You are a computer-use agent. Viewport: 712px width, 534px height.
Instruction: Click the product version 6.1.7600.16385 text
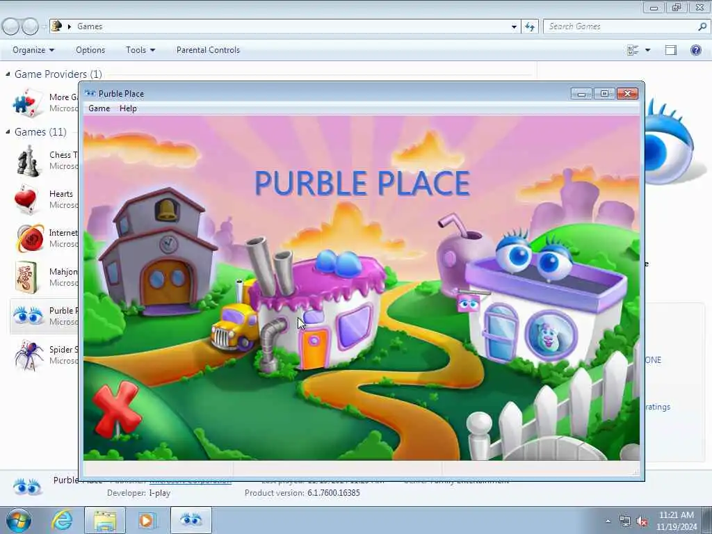pyautogui.click(x=333, y=493)
